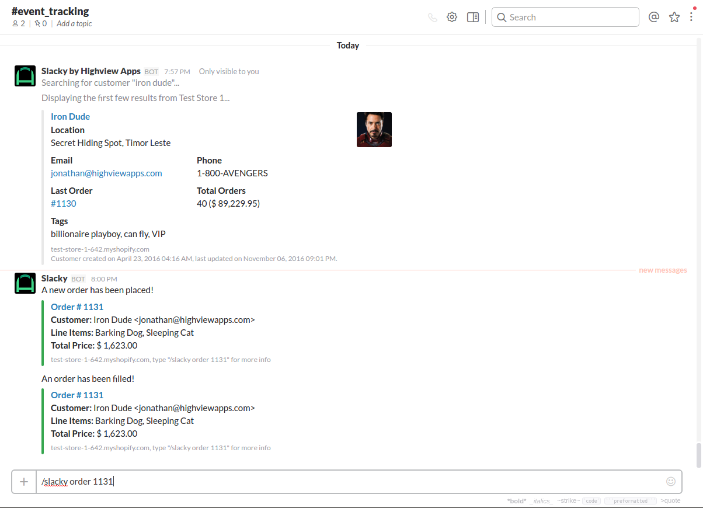Screen dimensions: 703x508
Task: Click the 7:57 PM timestamp
Action: [x=177, y=72]
